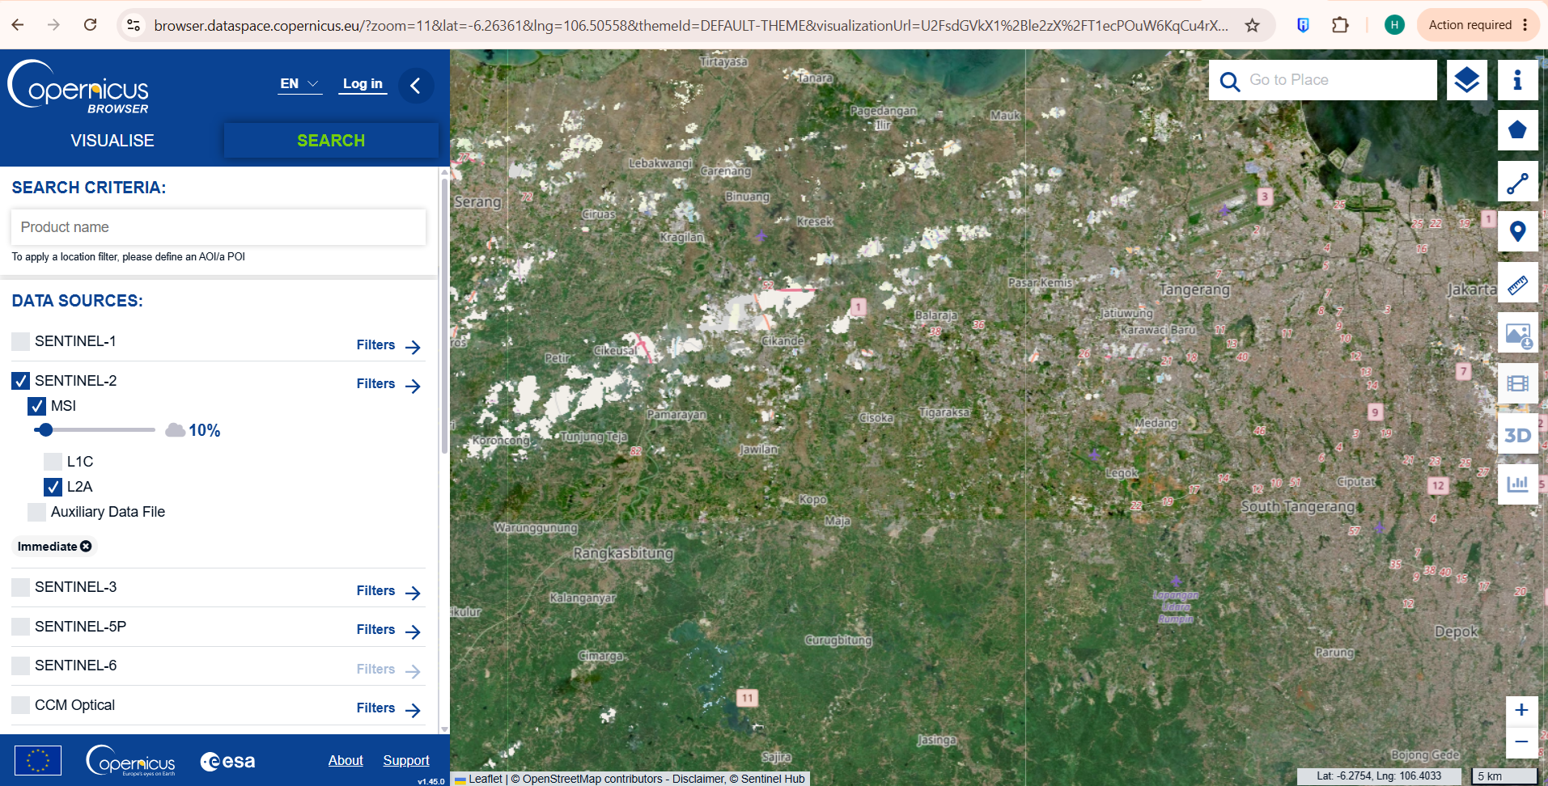Select the measure ruler tool
This screenshot has width=1548, height=786.
tap(1517, 283)
